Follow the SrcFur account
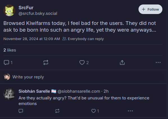Image resolution: width=168 pixels, height=119 pixels. [150, 9]
